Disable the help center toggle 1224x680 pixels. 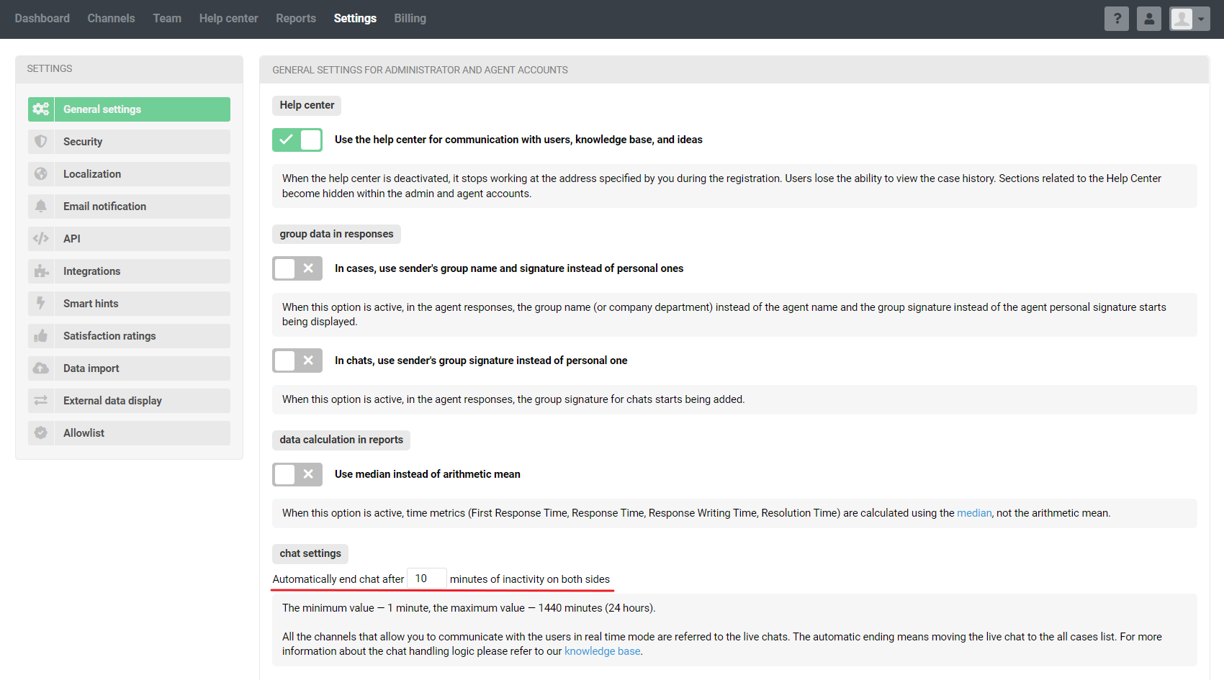tap(297, 140)
